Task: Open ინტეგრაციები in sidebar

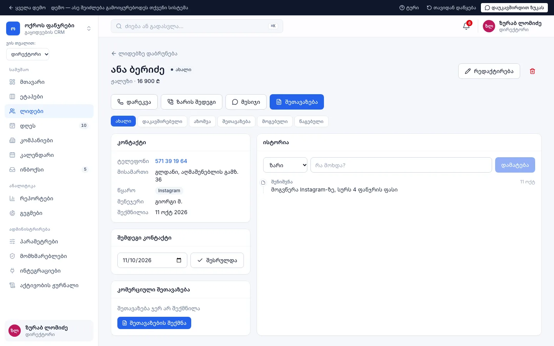Action: (x=49, y=271)
